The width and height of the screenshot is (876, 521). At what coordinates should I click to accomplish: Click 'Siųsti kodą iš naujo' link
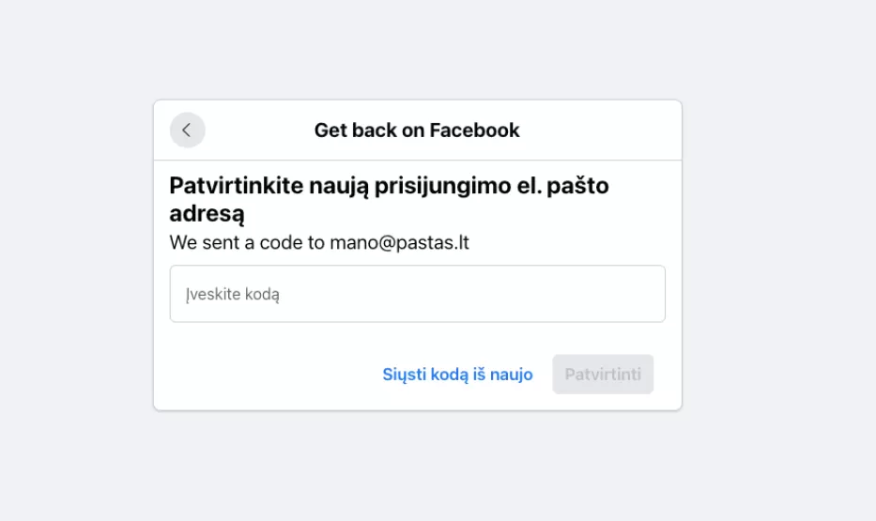[x=457, y=375]
